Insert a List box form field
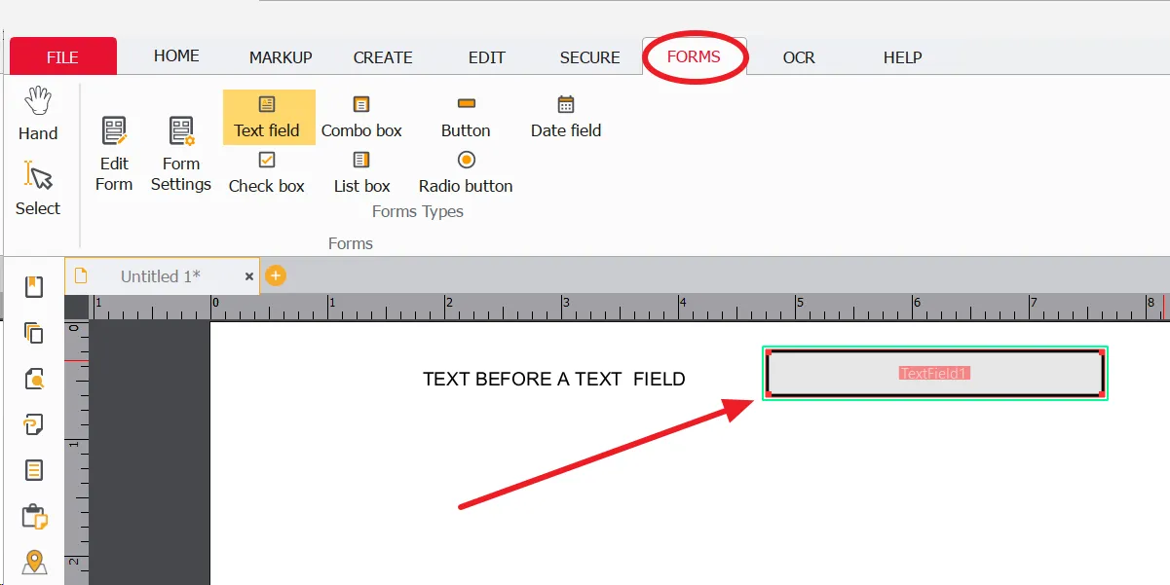This screenshot has width=1170, height=585. click(x=361, y=172)
